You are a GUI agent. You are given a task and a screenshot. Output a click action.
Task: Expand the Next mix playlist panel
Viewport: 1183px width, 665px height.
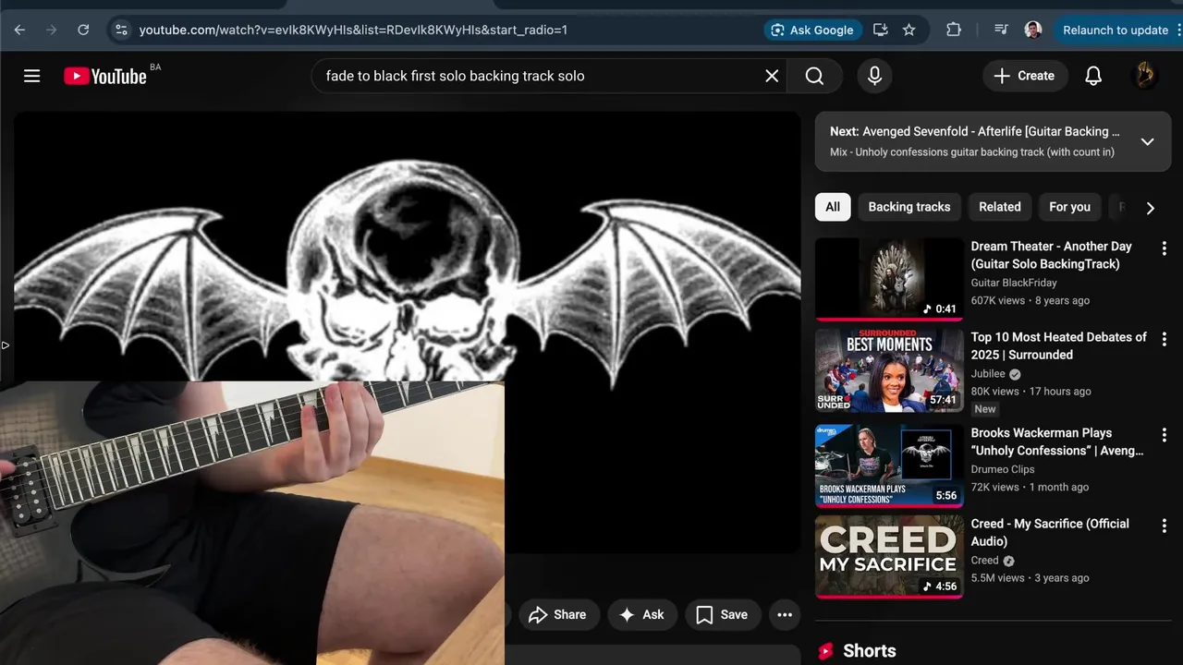tap(1147, 141)
